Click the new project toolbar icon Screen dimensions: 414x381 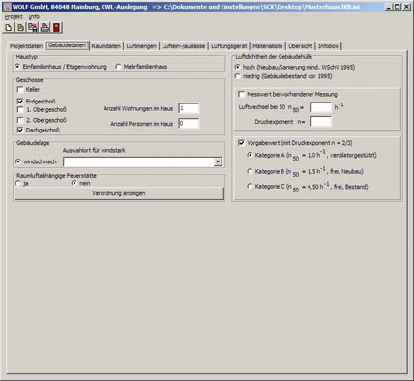pyautogui.click(x=9, y=28)
